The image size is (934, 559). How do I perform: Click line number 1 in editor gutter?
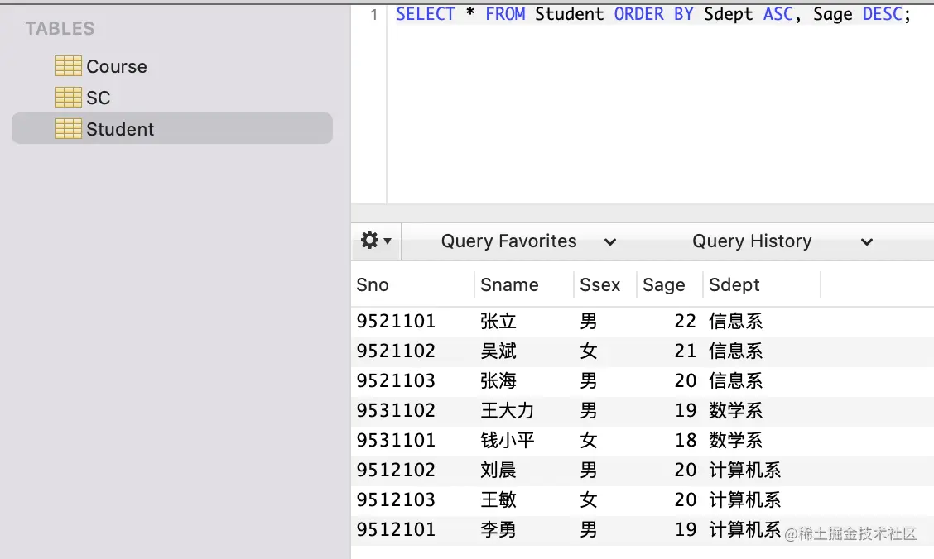click(373, 15)
